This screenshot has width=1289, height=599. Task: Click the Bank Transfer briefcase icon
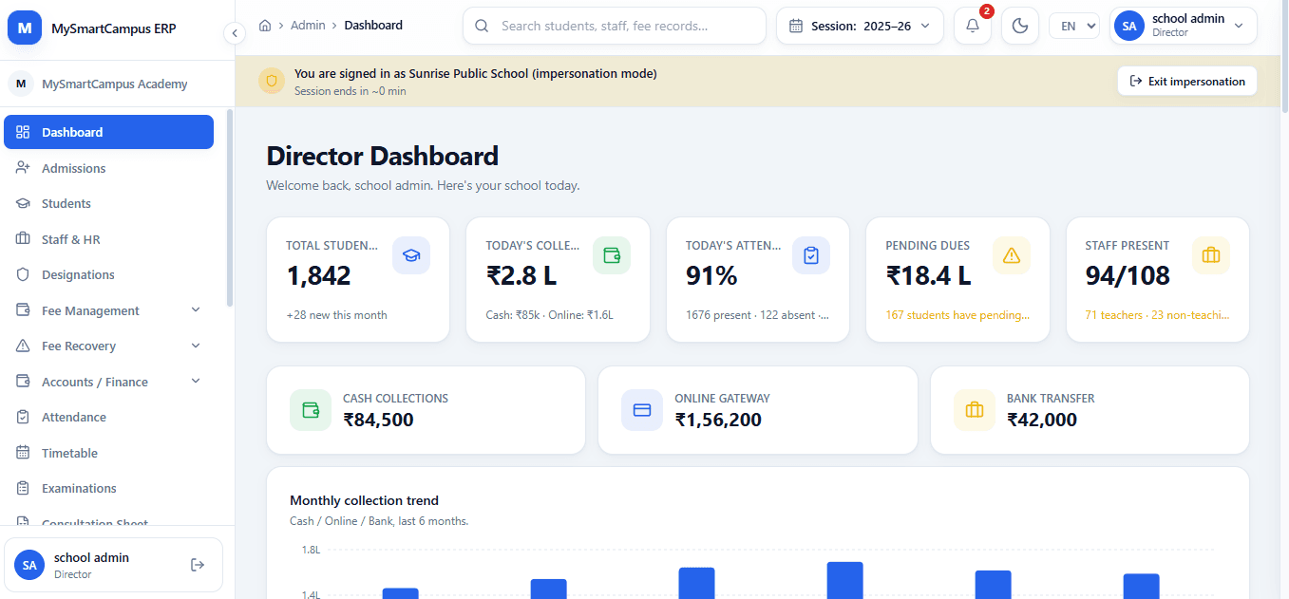click(x=975, y=410)
